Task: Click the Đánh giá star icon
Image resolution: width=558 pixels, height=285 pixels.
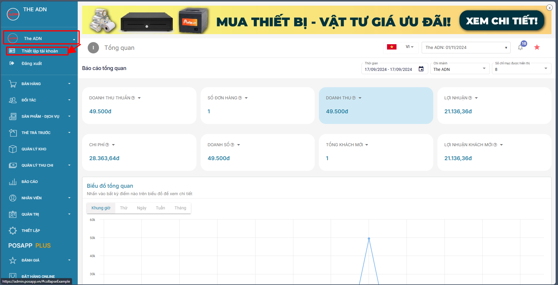Action: (x=13, y=260)
